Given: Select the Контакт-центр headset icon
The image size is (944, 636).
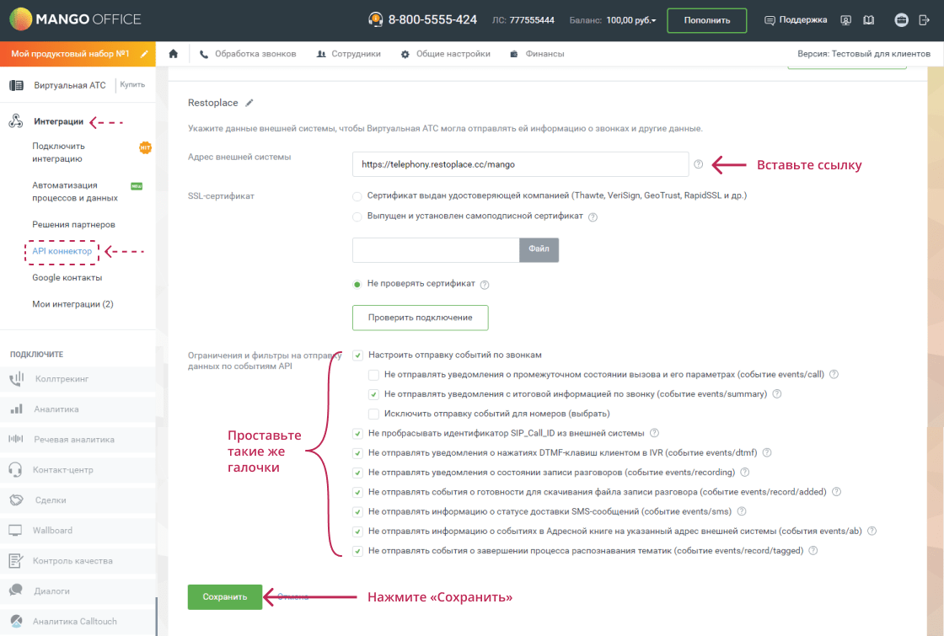Looking at the screenshot, I should point(15,469).
